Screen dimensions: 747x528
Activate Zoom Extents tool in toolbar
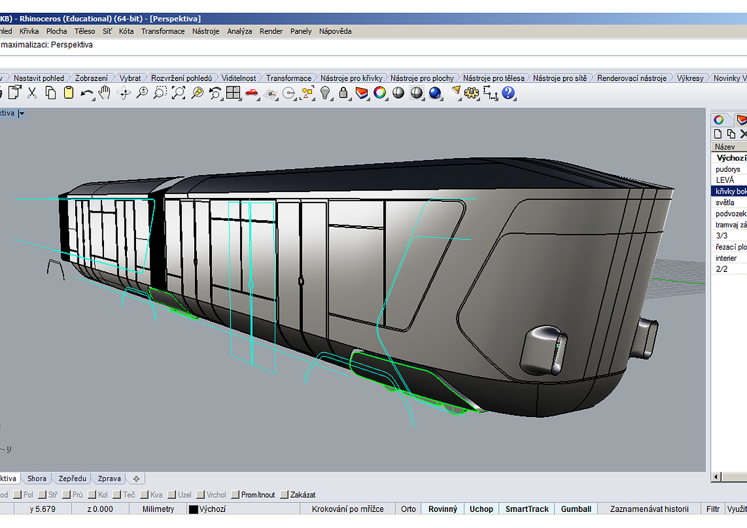click(x=178, y=93)
